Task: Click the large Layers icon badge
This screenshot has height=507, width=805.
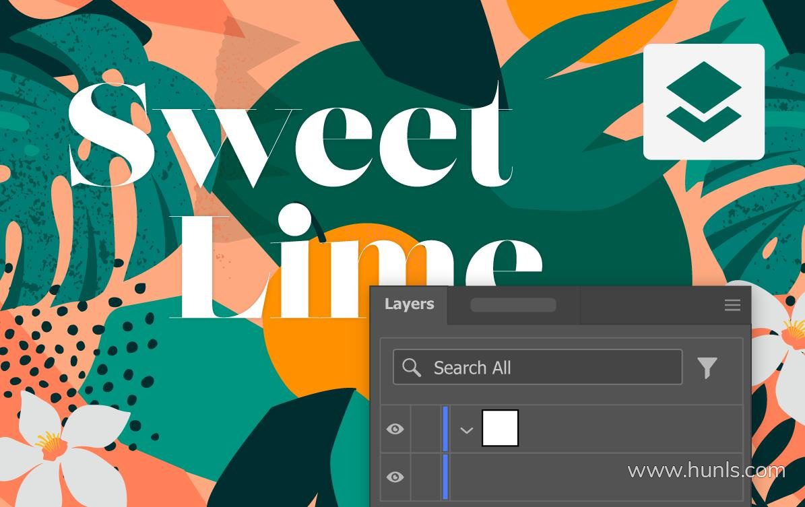Action: point(704,102)
